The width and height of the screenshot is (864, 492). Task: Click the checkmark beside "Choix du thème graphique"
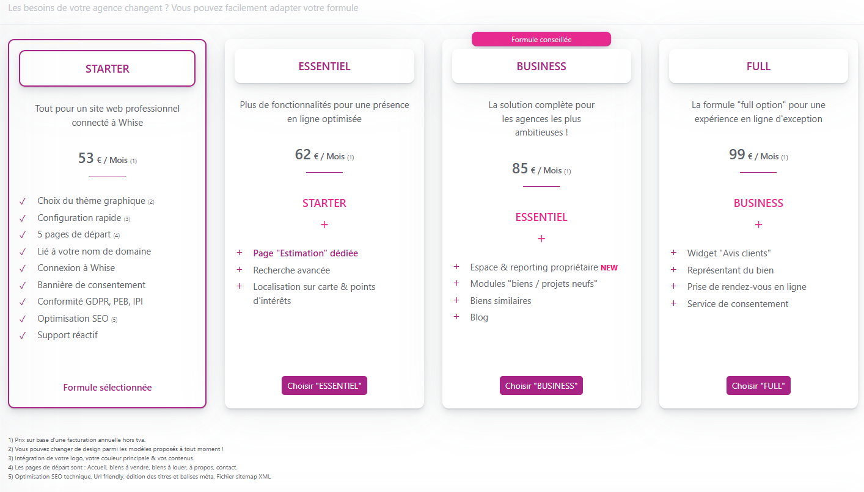tap(23, 201)
